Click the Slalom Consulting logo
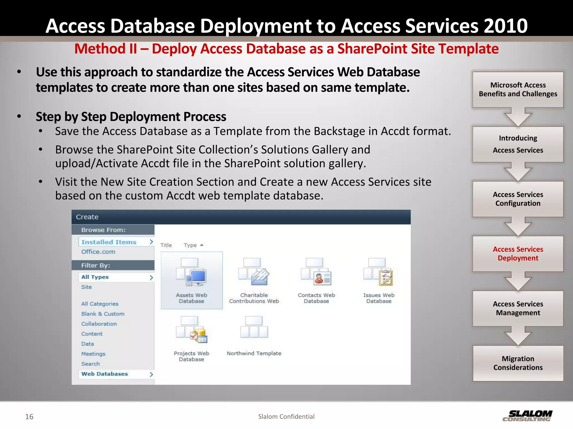Viewport: 573px width, 429px height. coord(527,416)
